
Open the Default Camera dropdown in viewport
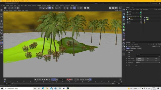coord(62,12)
